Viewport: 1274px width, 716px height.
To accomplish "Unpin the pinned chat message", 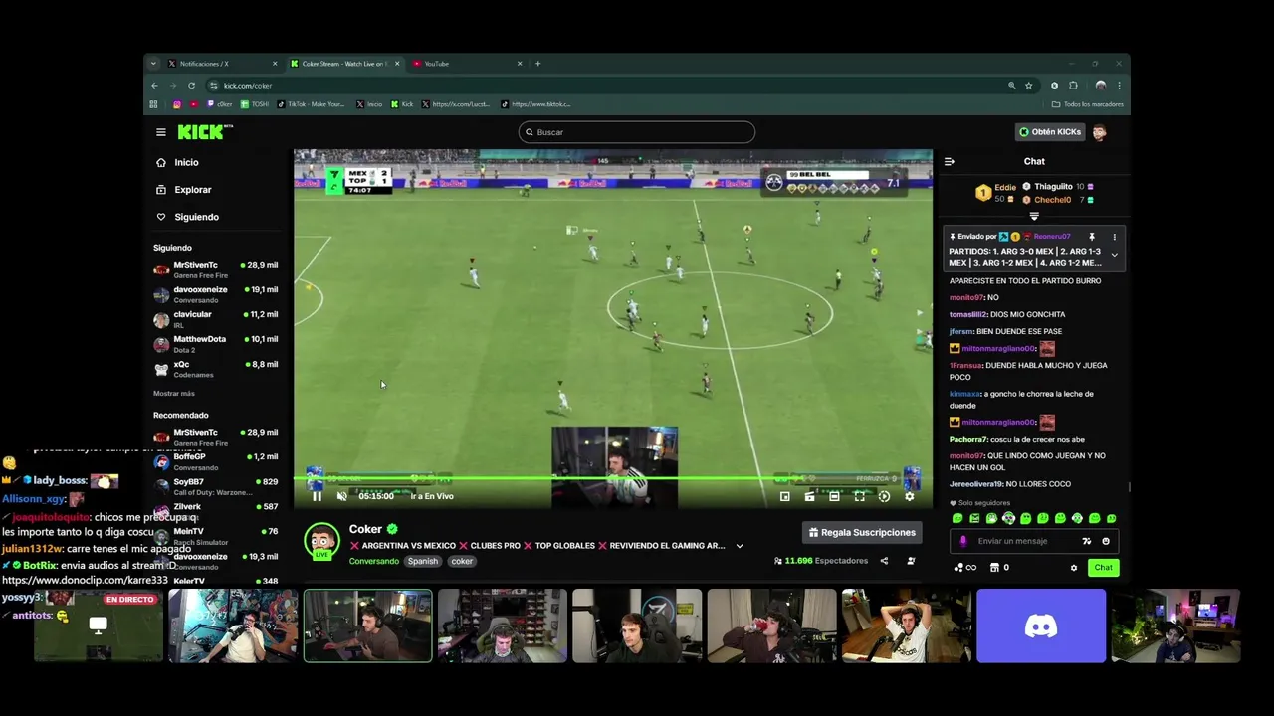I will 1091,237.
